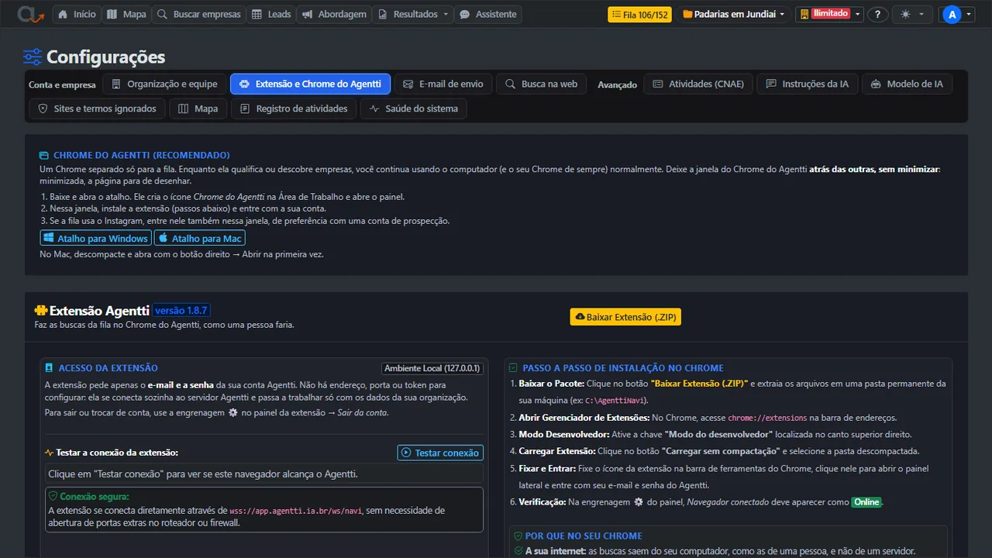This screenshot has width=992, height=558.
Task: Switch to the Organização e equipe tab
Action: point(165,84)
